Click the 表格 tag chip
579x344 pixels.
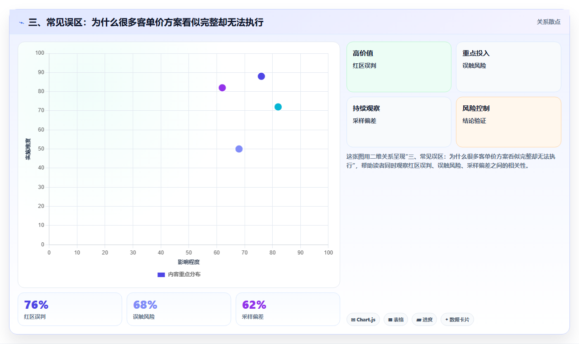click(x=396, y=320)
